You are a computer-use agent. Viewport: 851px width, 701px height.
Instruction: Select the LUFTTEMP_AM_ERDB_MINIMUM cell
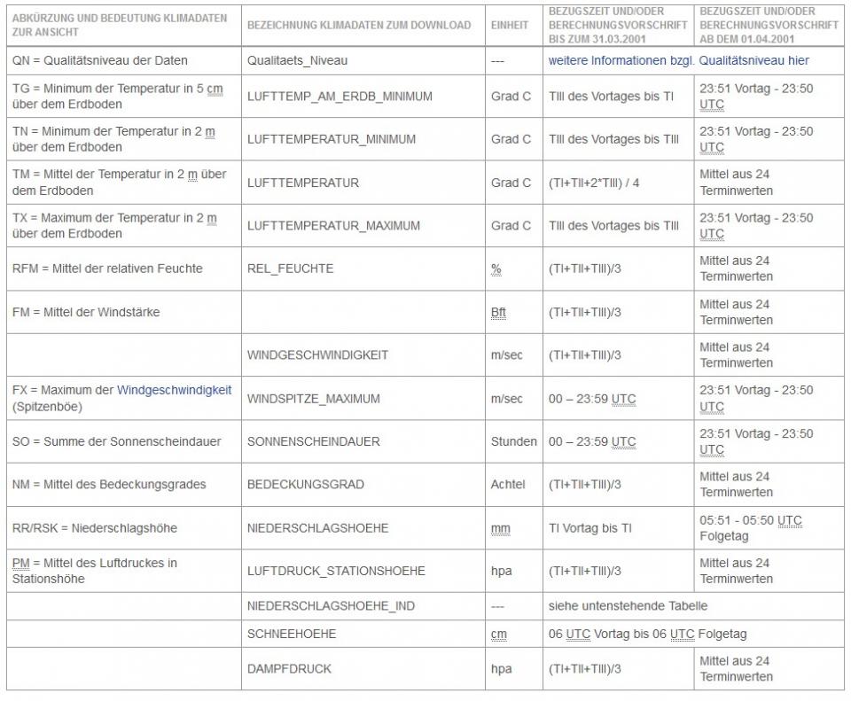(340, 96)
